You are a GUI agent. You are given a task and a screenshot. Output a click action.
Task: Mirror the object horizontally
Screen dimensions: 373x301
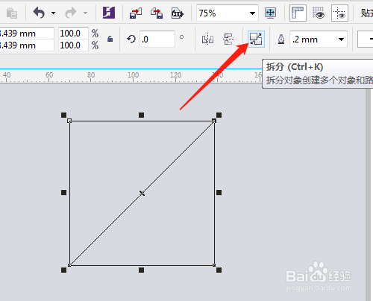coord(207,39)
